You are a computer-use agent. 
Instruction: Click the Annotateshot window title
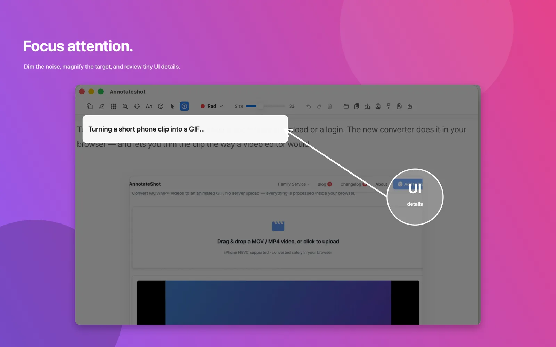128,92
